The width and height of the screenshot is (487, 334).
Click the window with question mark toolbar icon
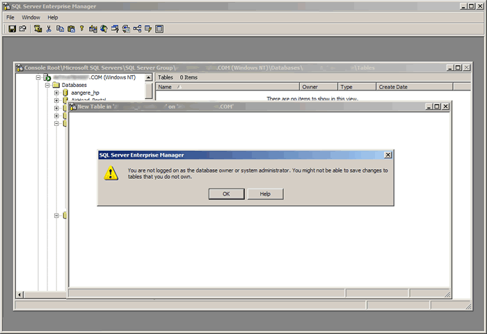click(x=115, y=29)
